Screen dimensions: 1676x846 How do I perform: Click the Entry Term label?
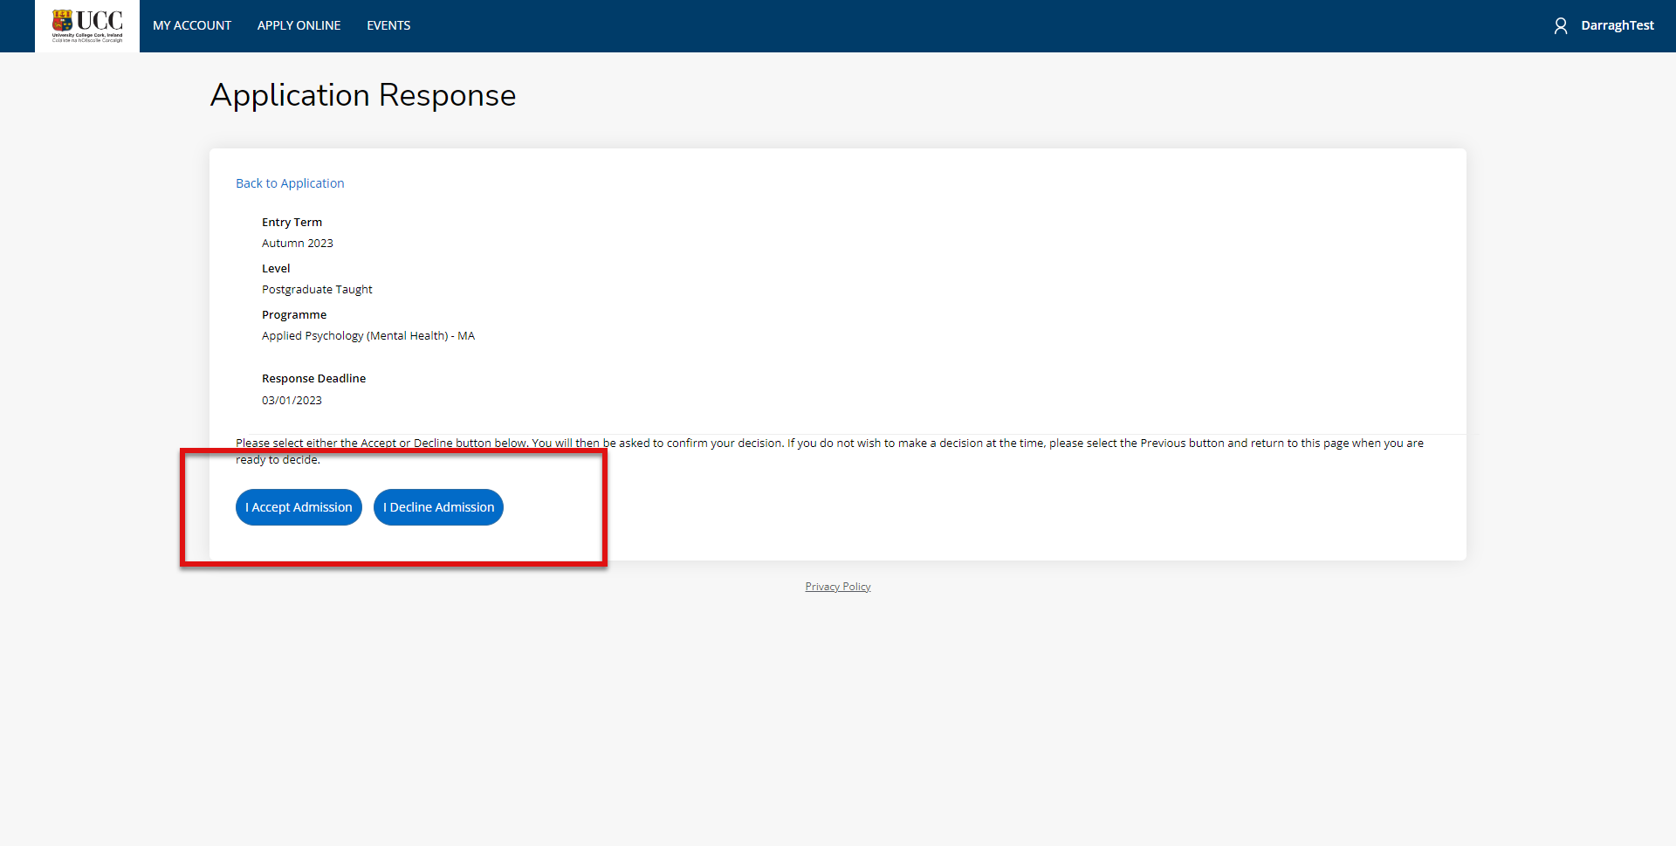(292, 223)
